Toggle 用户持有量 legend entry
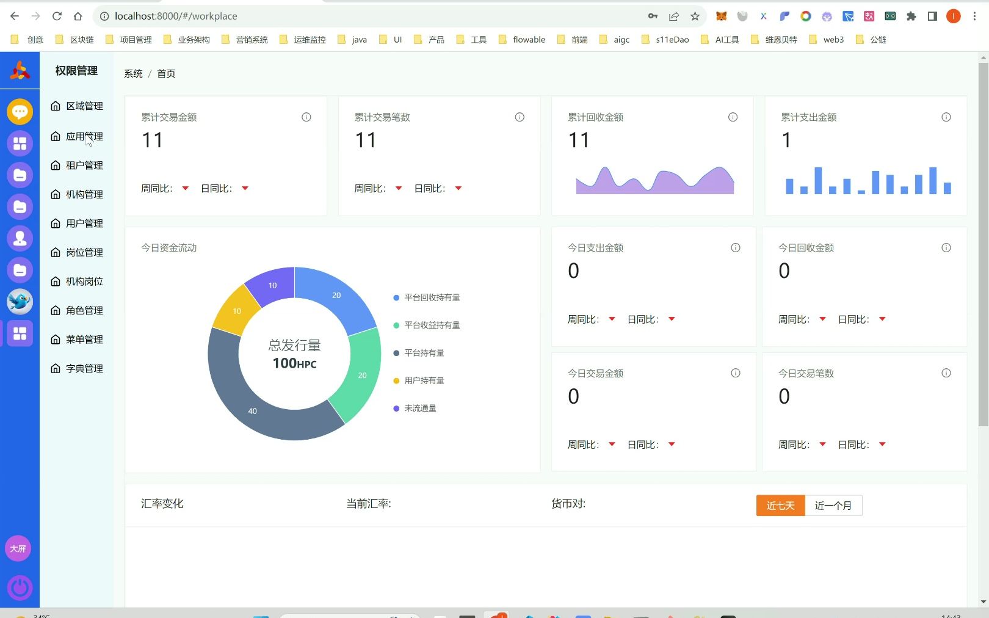The height and width of the screenshot is (618, 989). pyautogui.click(x=419, y=380)
